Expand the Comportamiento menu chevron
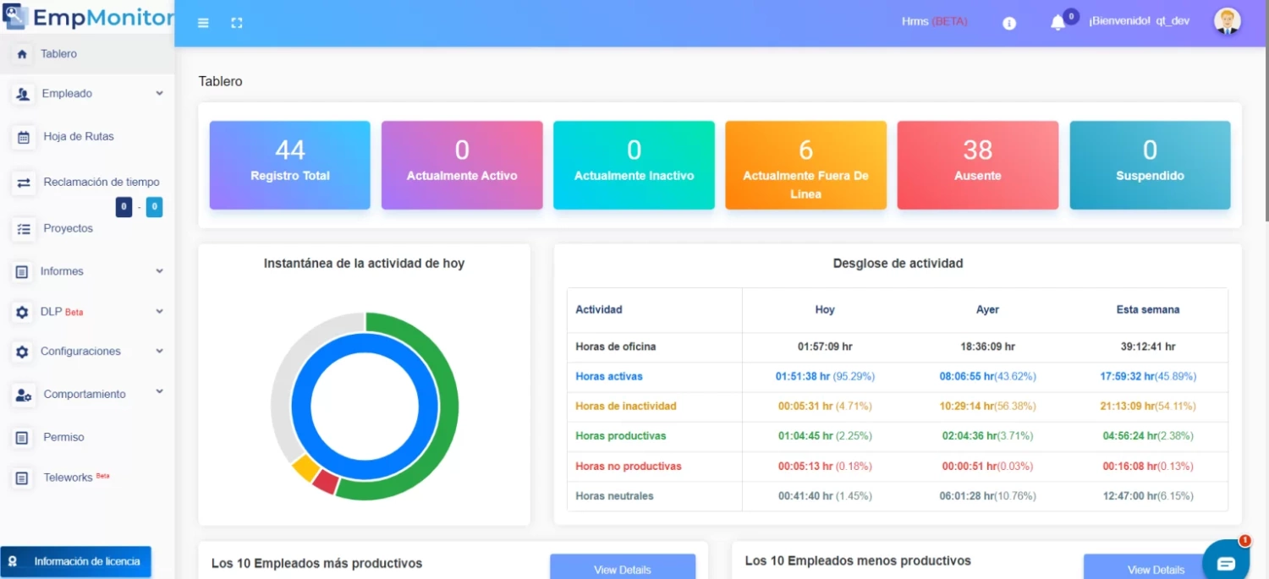This screenshot has width=1269, height=579. 159,392
